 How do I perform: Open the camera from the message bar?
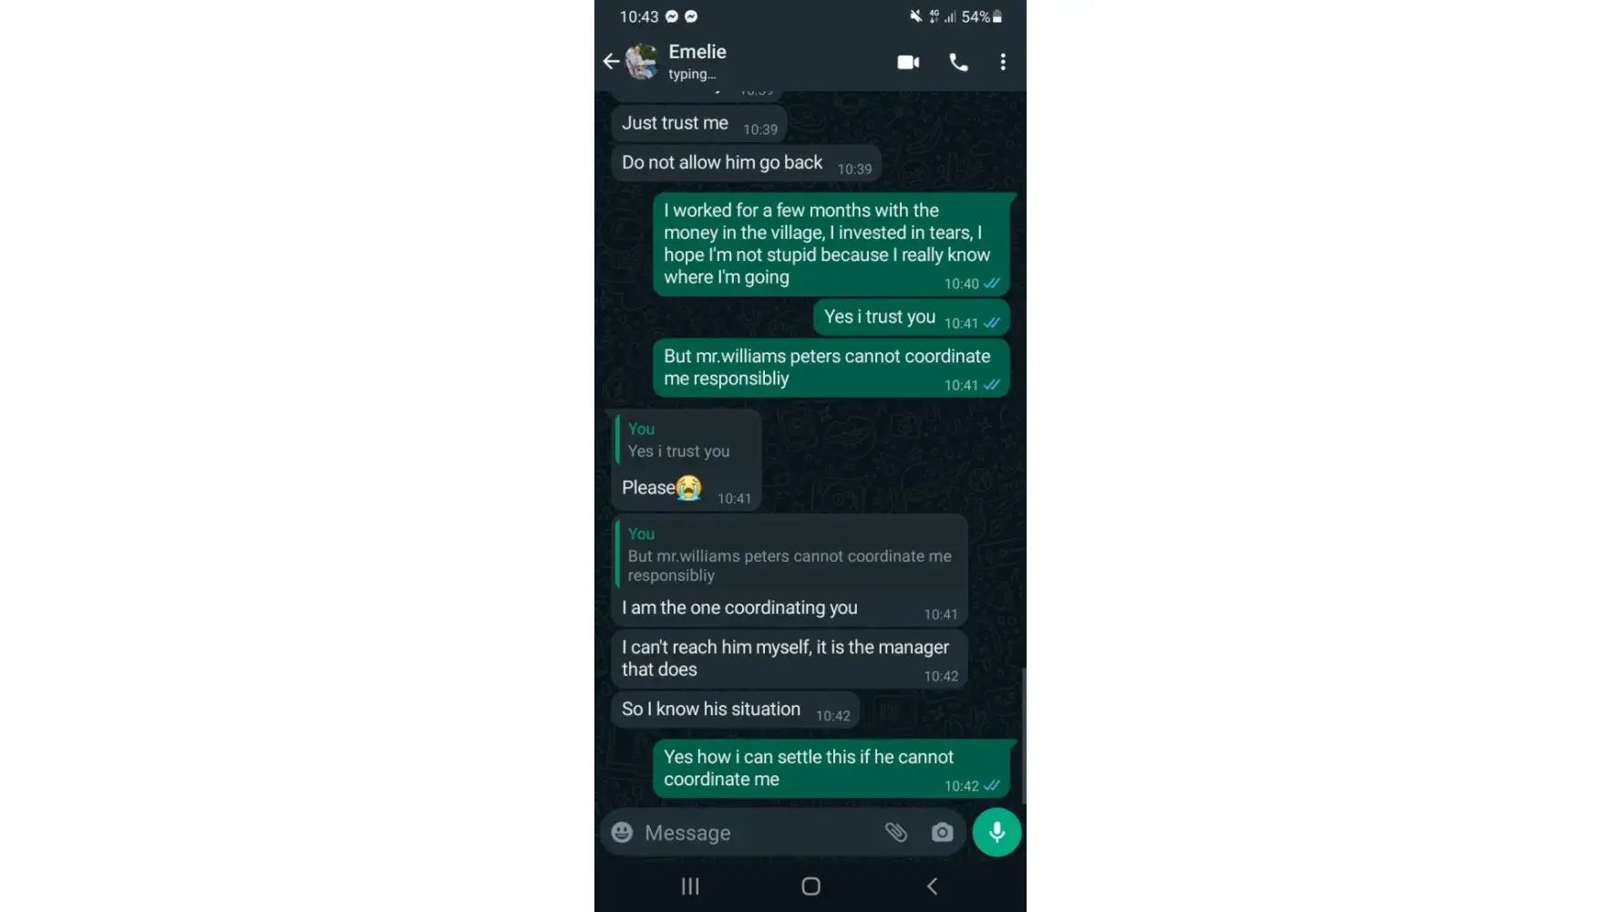click(942, 832)
